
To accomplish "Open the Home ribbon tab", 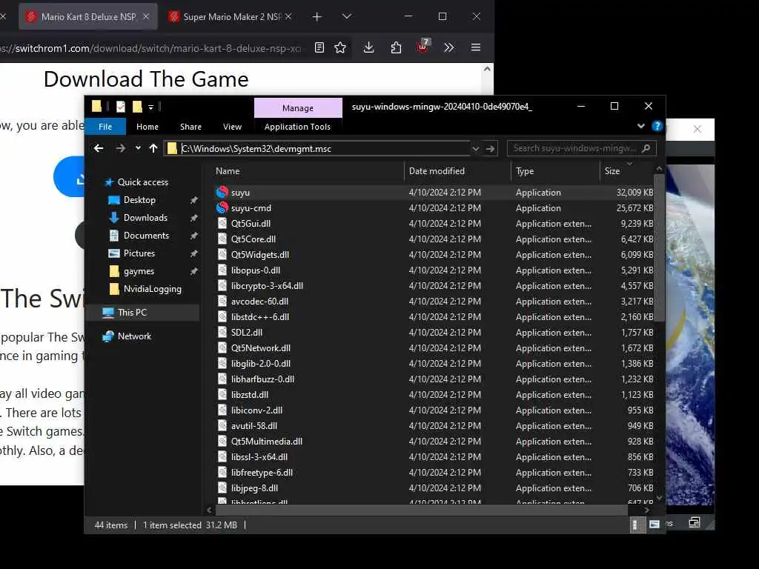I will point(148,126).
